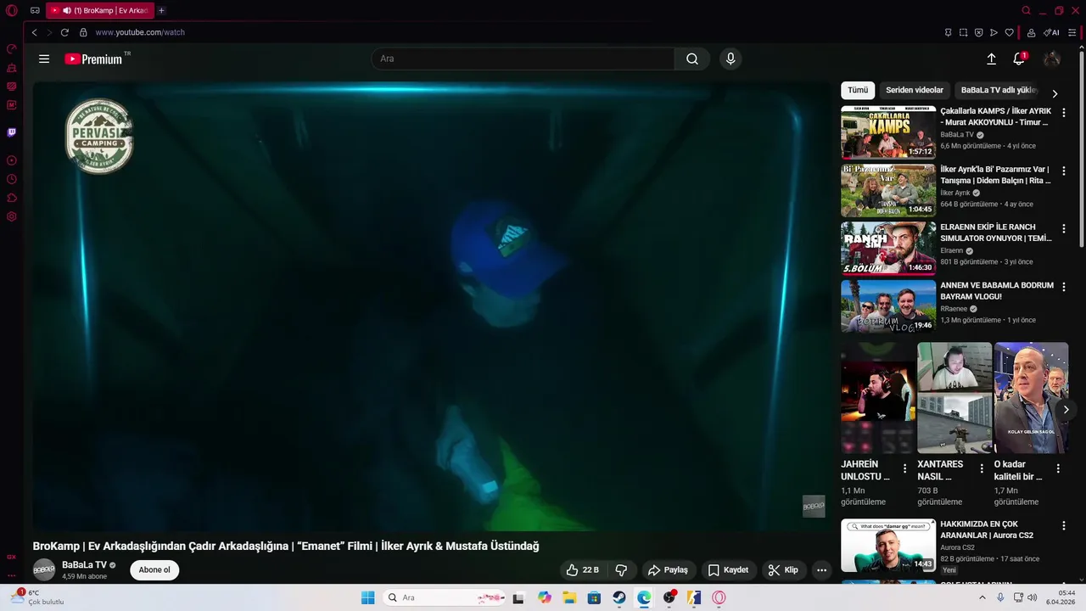
Task: Open Twitch from the Opera sidebar
Action: click(12, 132)
